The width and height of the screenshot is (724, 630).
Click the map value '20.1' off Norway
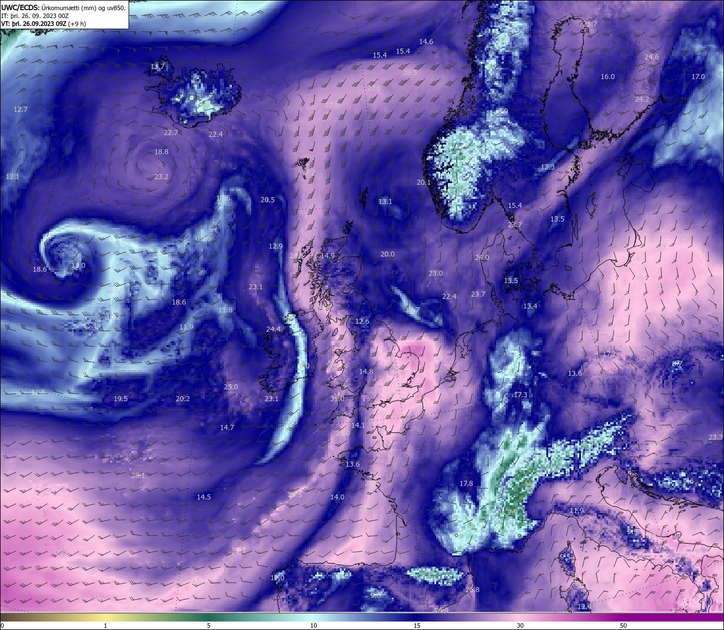(x=424, y=183)
